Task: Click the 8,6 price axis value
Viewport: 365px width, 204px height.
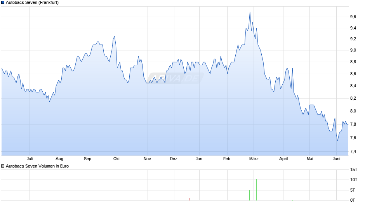Action: pos(353,74)
